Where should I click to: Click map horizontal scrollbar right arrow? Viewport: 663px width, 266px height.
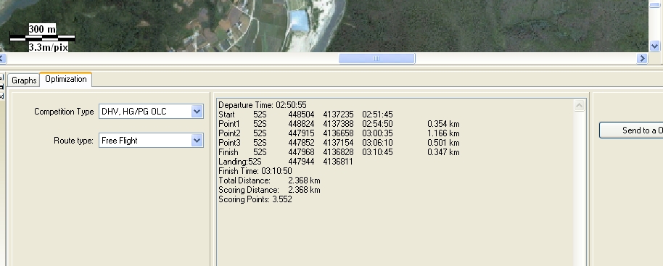(642, 58)
